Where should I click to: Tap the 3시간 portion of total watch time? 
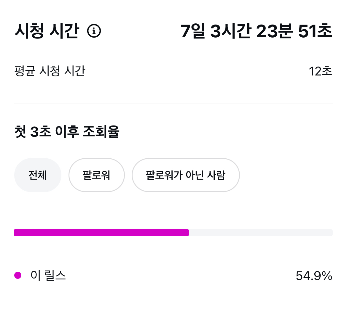point(231,31)
